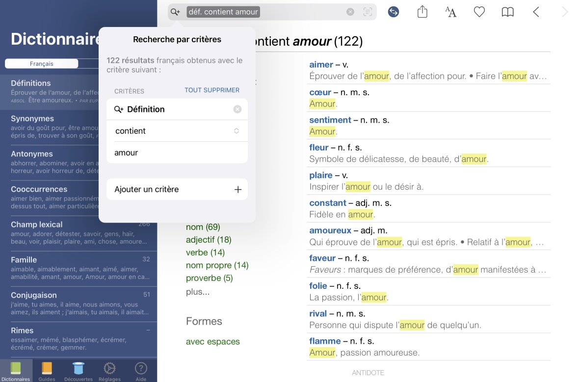Open the open-book icon in the toolbar
This screenshot has width=579, height=382.
point(507,12)
